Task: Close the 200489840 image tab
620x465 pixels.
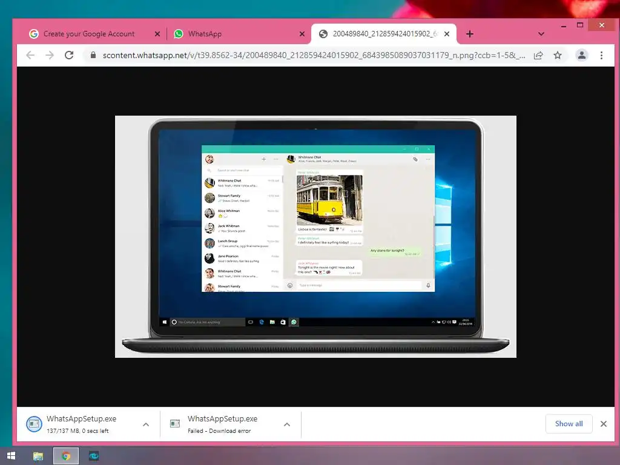Action: click(447, 34)
